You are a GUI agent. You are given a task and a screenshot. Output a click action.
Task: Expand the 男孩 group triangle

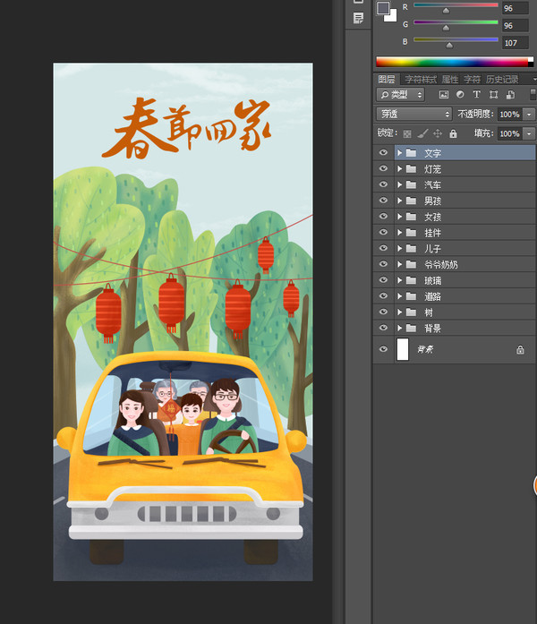[399, 201]
